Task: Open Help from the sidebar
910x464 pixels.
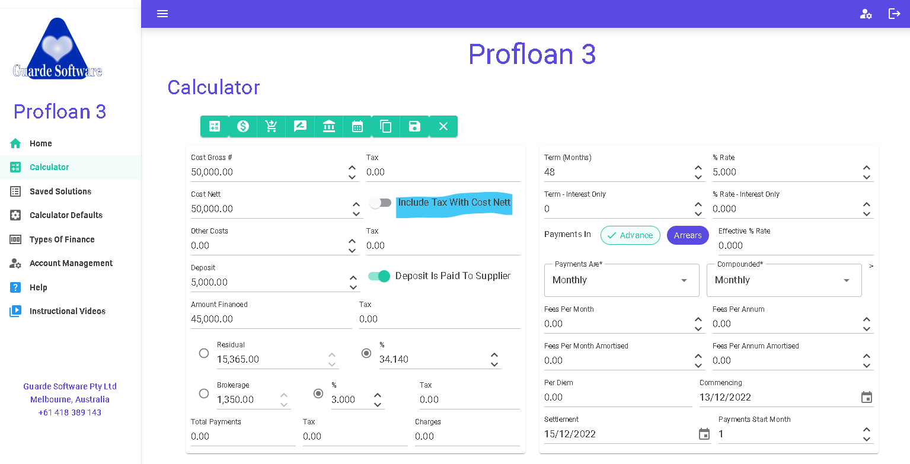Action: coord(71,287)
